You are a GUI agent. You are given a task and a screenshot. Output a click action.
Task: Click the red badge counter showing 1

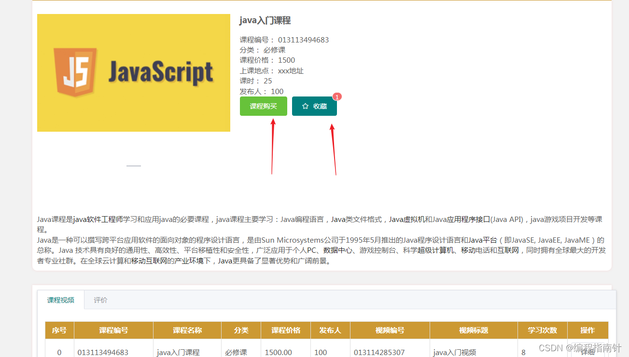coord(336,96)
